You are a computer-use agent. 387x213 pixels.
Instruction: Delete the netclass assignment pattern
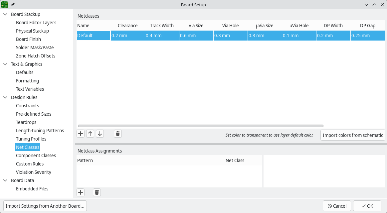coord(97,192)
